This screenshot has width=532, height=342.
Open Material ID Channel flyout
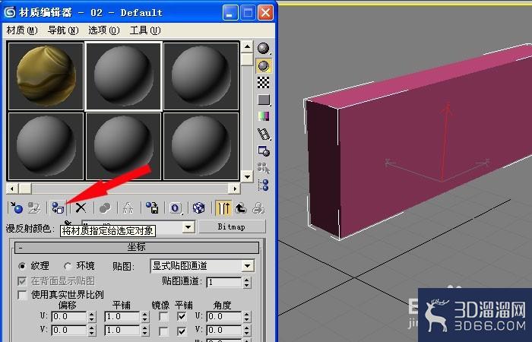pyautogui.click(x=176, y=207)
